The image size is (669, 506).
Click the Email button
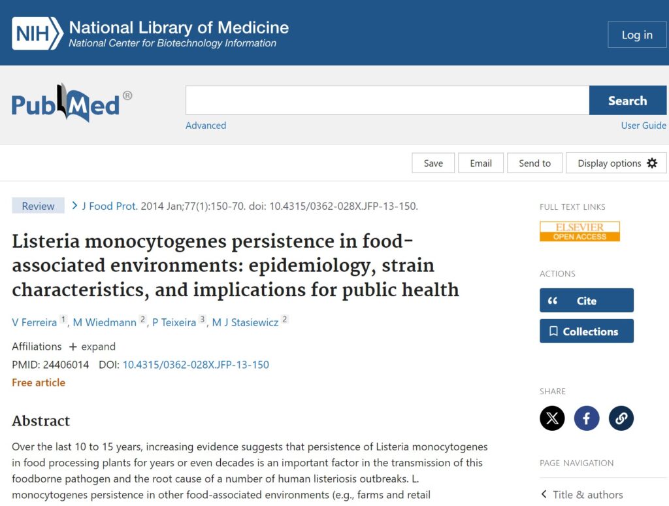(x=481, y=163)
